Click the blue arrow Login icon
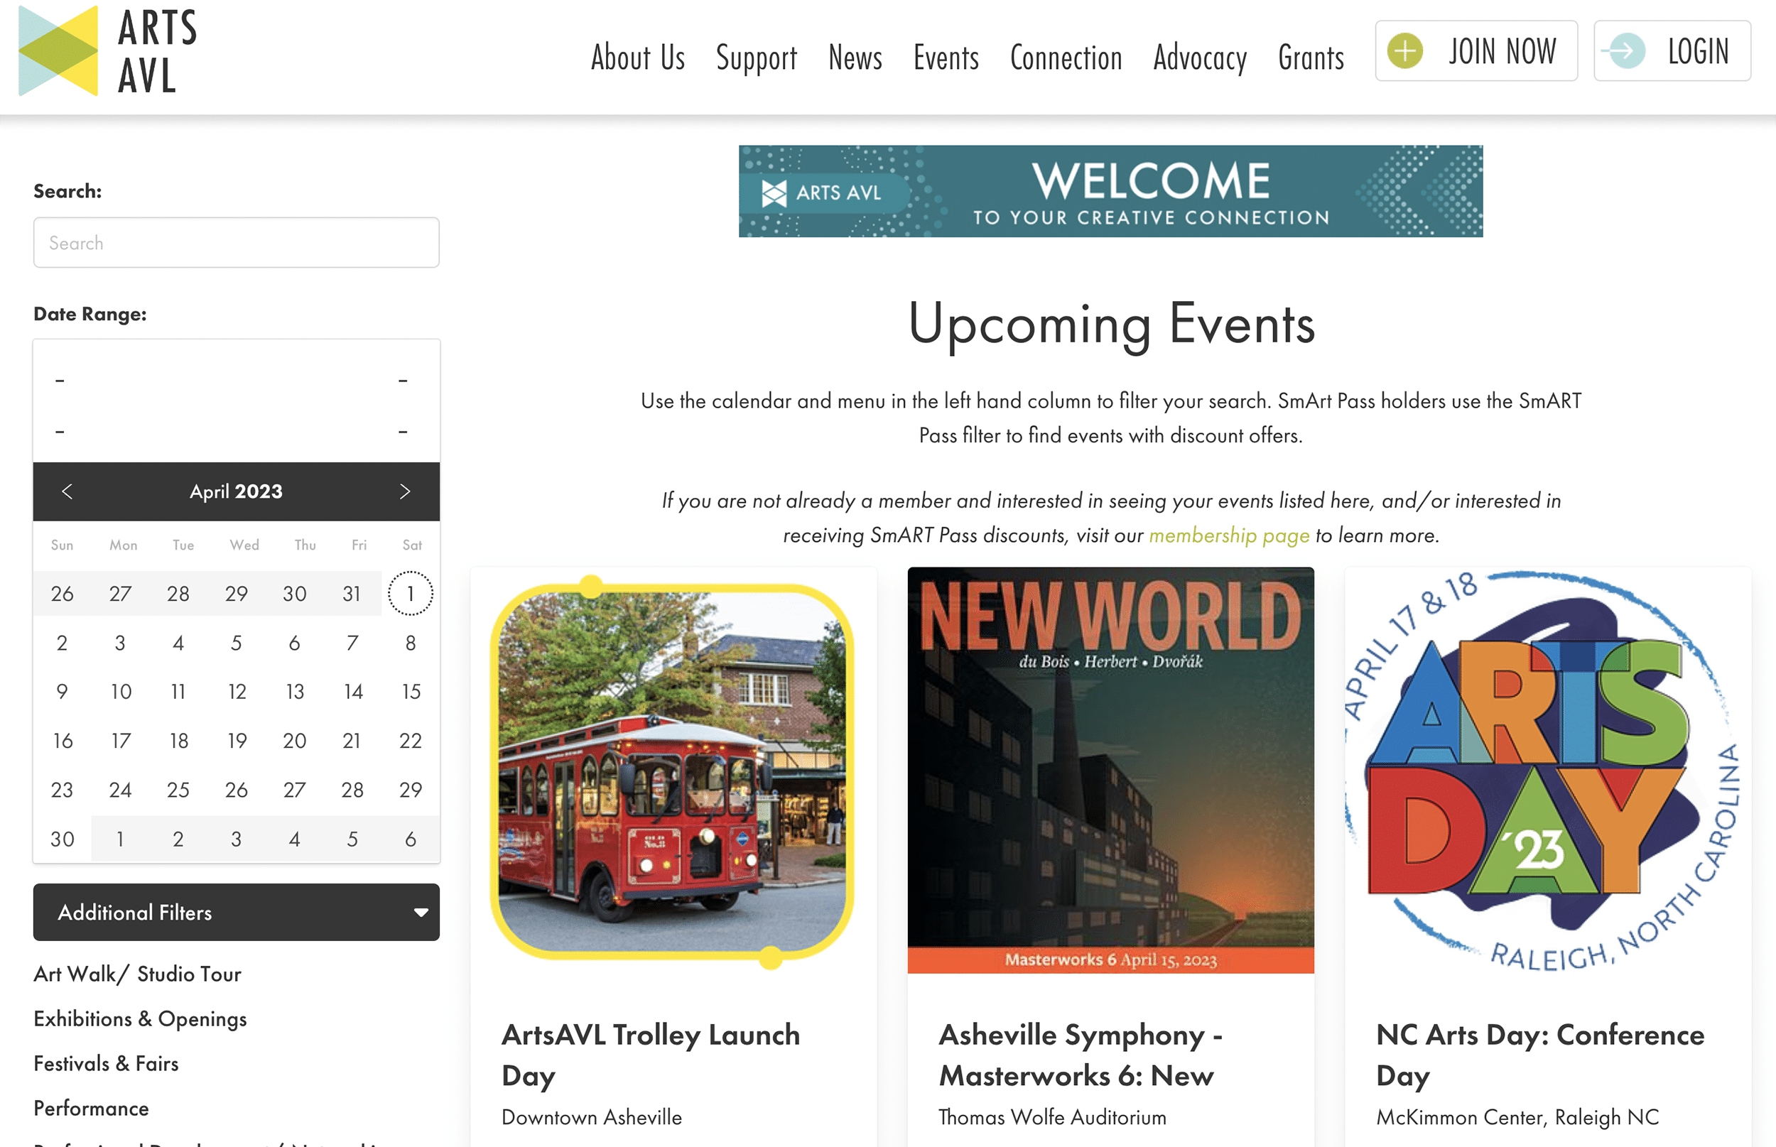 click(x=1627, y=51)
